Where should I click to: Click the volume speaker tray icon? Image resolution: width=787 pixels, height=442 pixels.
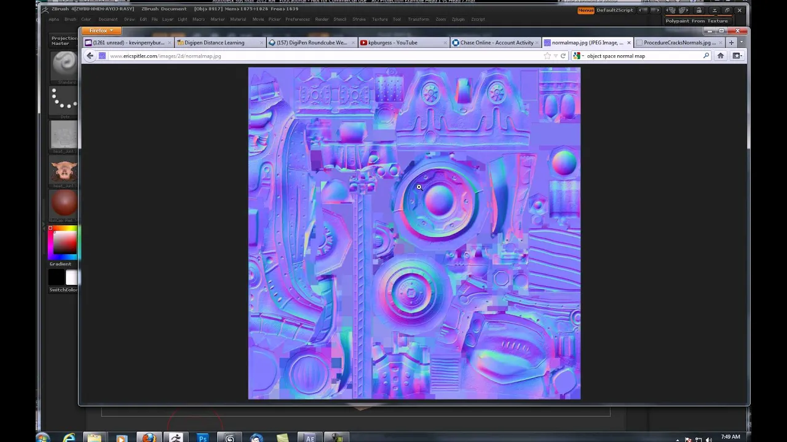[x=709, y=439]
